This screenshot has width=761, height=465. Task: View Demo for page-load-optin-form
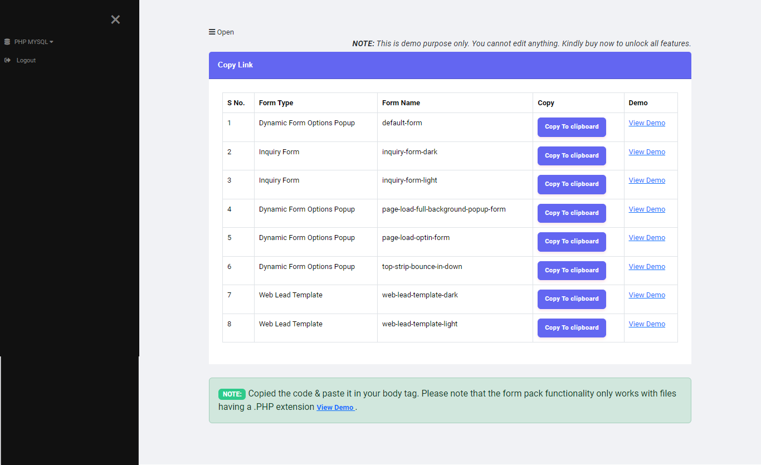647,238
